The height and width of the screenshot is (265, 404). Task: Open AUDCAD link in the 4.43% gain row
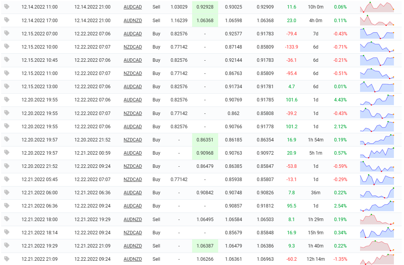coord(133,99)
